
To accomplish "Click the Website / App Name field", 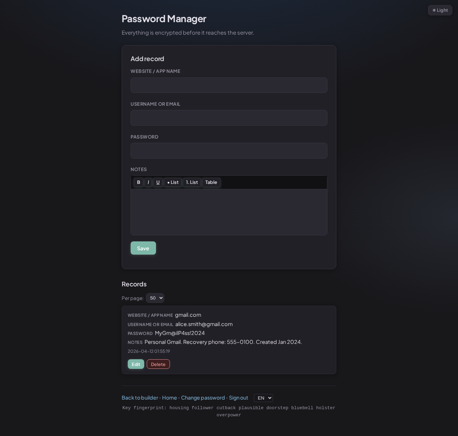I will pyautogui.click(x=229, y=85).
